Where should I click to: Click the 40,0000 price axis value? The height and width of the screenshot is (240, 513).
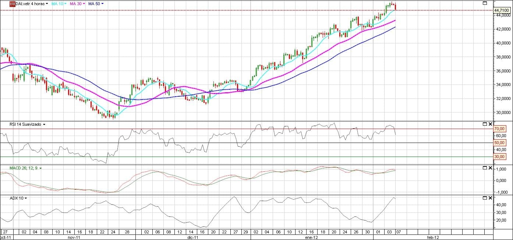pos(503,43)
